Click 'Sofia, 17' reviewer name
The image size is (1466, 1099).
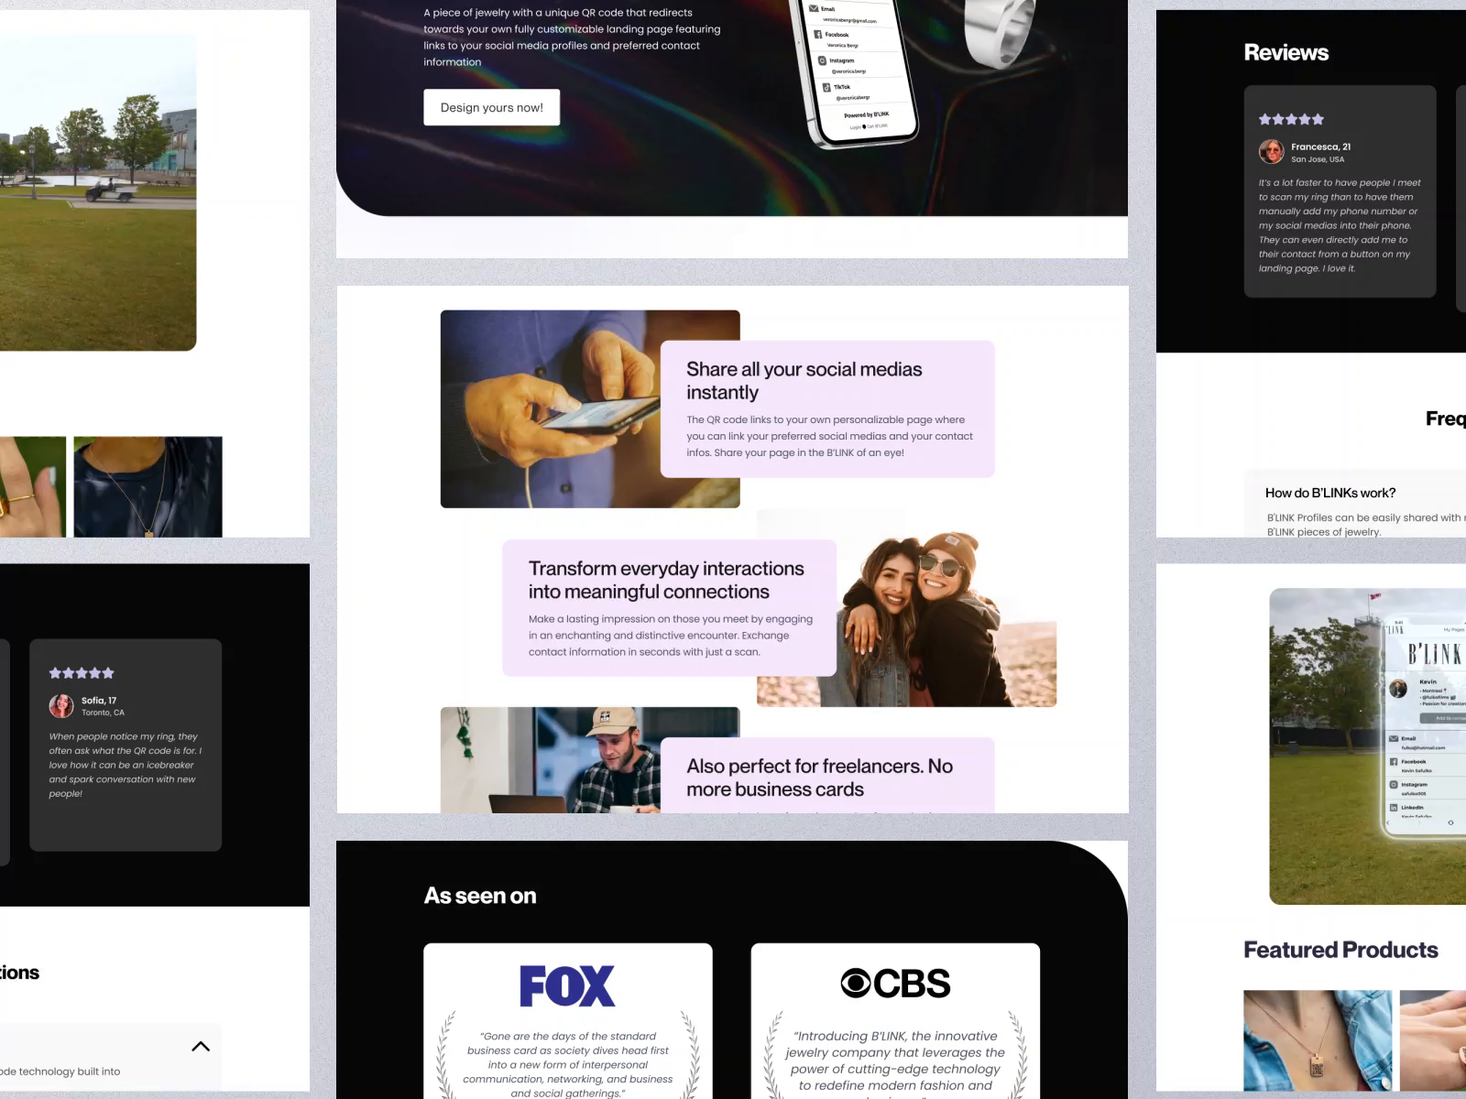tap(99, 701)
